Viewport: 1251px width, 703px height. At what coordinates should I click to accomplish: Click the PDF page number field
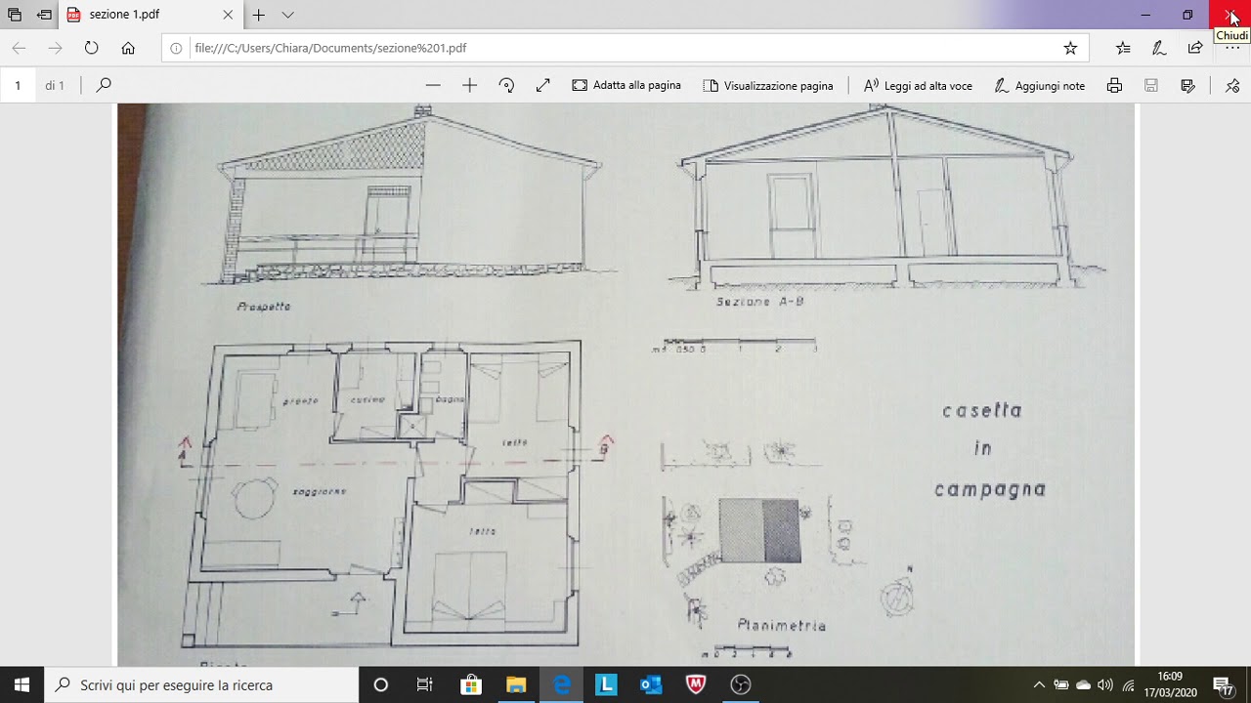point(18,86)
